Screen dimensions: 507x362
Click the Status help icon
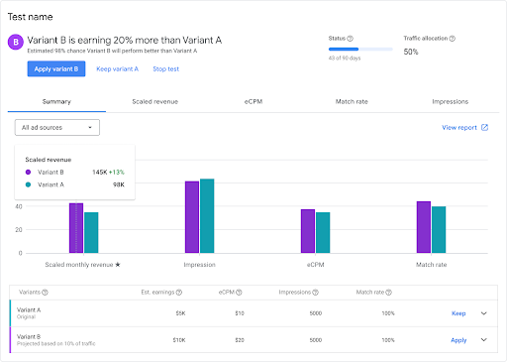click(351, 39)
